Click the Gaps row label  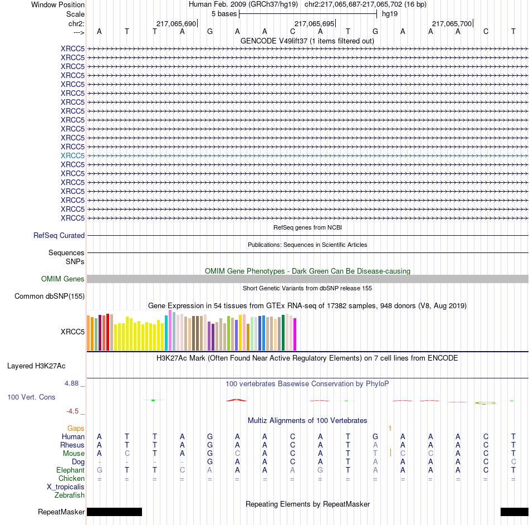click(x=76, y=428)
